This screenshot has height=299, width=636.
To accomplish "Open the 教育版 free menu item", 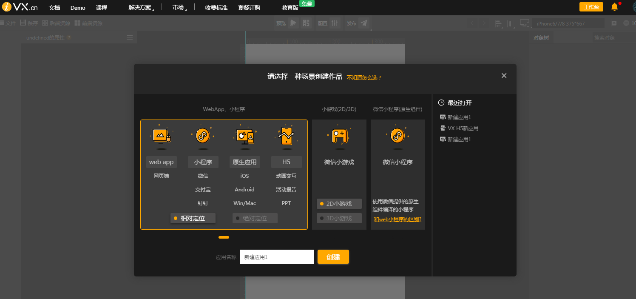I will coord(290,8).
